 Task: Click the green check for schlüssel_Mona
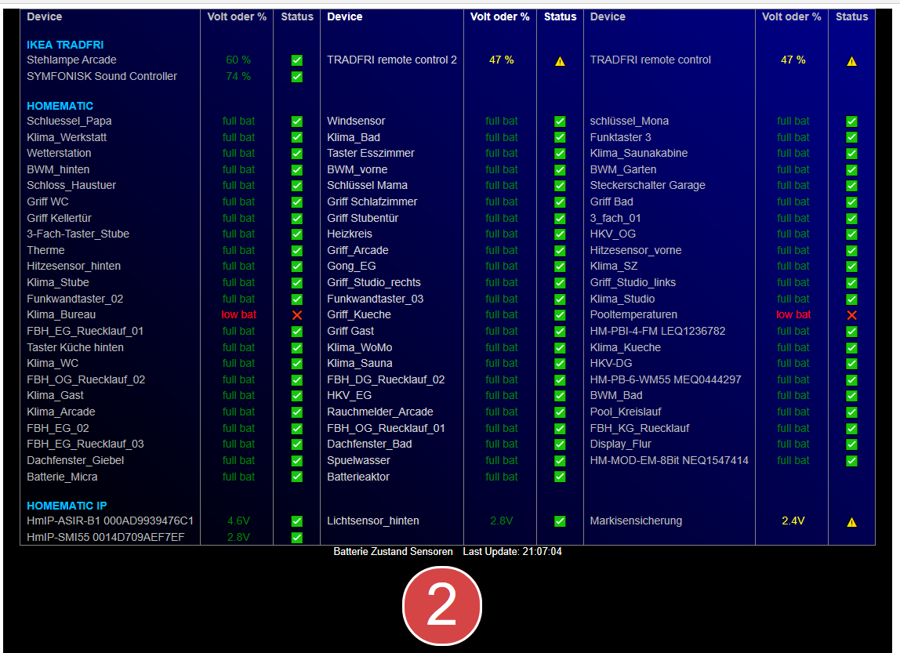point(851,122)
